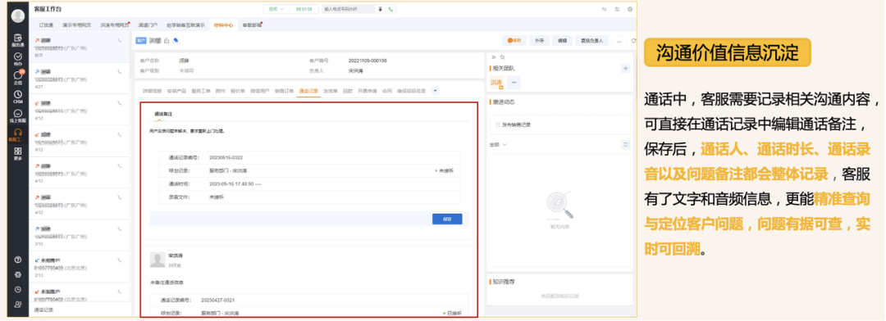Open the 全部 filter dropdown in 跟进动态
The image size is (886, 321).
click(498, 145)
